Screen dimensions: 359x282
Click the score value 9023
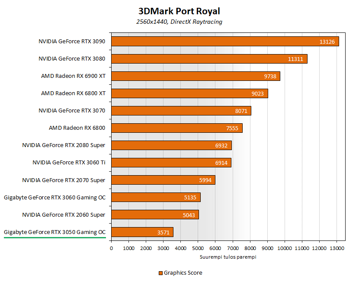click(x=258, y=94)
